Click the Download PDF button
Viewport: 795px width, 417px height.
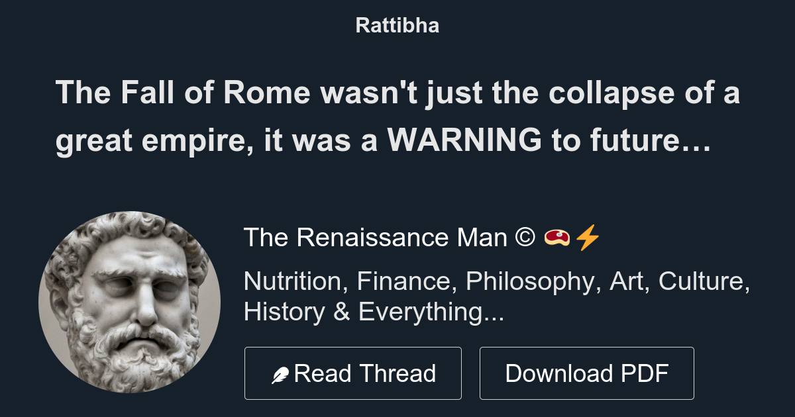[x=587, y=372]
